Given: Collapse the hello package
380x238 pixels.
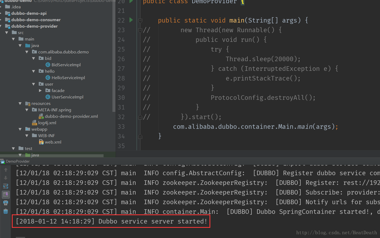Looking at the screenshot, I should (x=34, y=71).
